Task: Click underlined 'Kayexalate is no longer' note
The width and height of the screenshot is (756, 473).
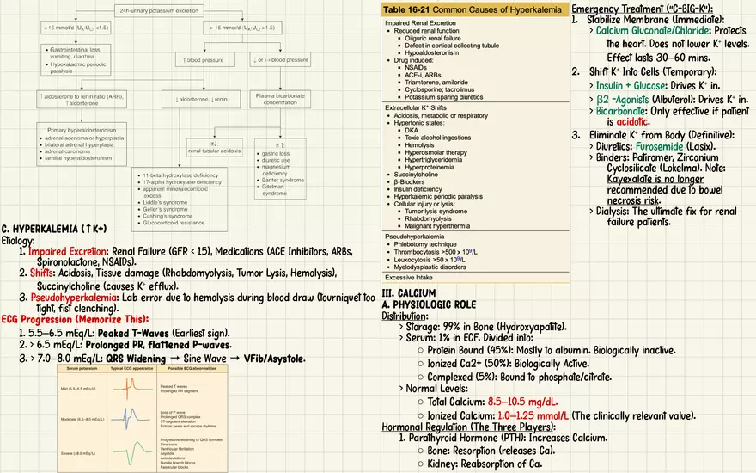Action: tap(655, 180)
